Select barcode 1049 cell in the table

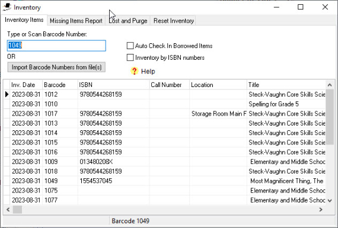point(60,181)
